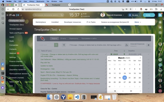Click the green add task plus button
The image size is (164, 102).
tap(56, 45)
